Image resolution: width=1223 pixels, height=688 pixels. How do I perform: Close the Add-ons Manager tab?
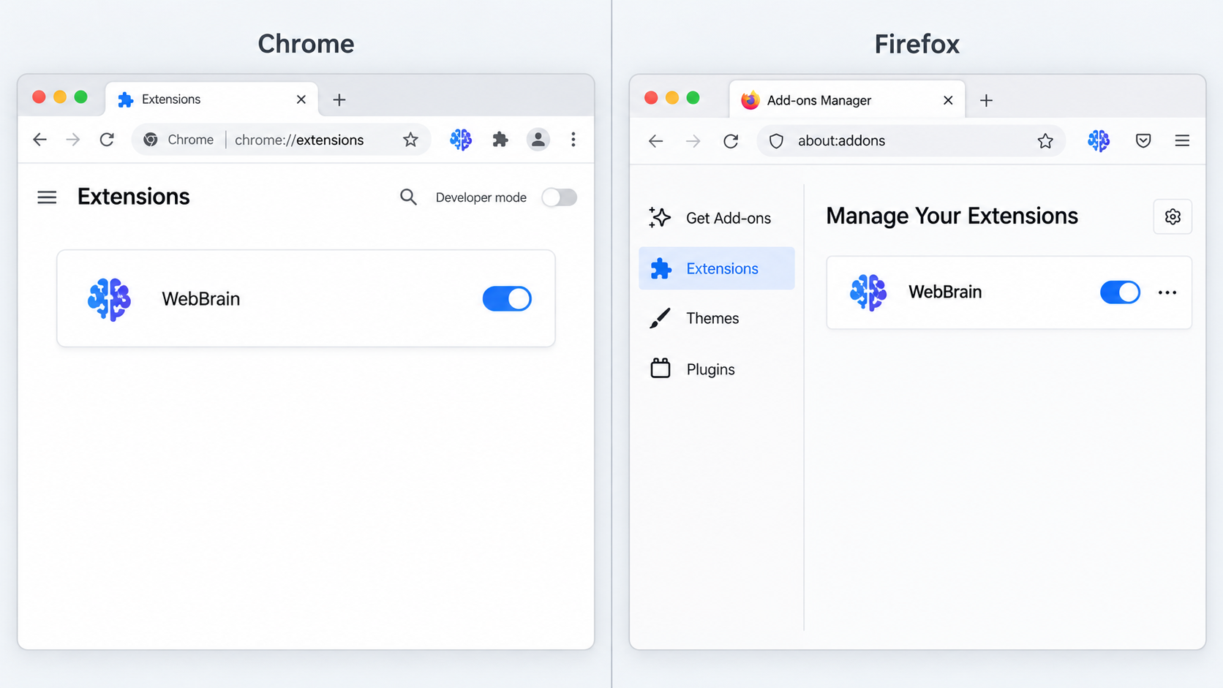(x=948, y=100)
